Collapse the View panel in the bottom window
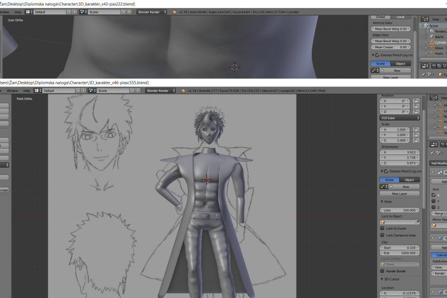 (x=382, y=202)
